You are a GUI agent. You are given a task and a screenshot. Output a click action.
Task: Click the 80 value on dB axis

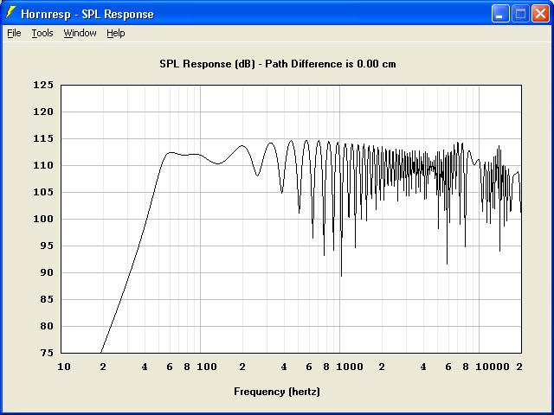(46, 326)
